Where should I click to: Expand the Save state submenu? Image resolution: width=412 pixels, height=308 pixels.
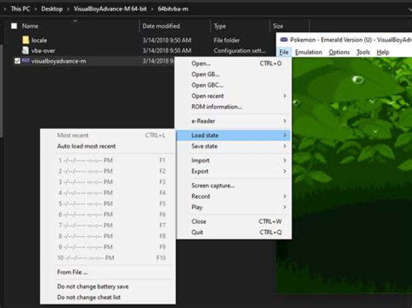pos(204,146)
